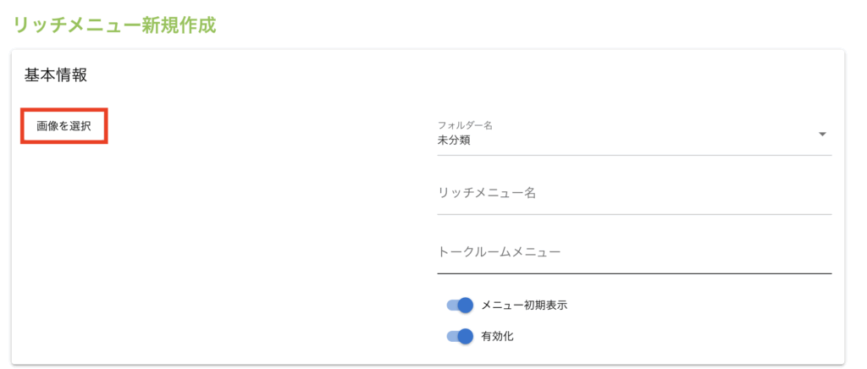Click the 有効化 label text
The height and width of the screenshot is (369, 867).
(497, 337)
